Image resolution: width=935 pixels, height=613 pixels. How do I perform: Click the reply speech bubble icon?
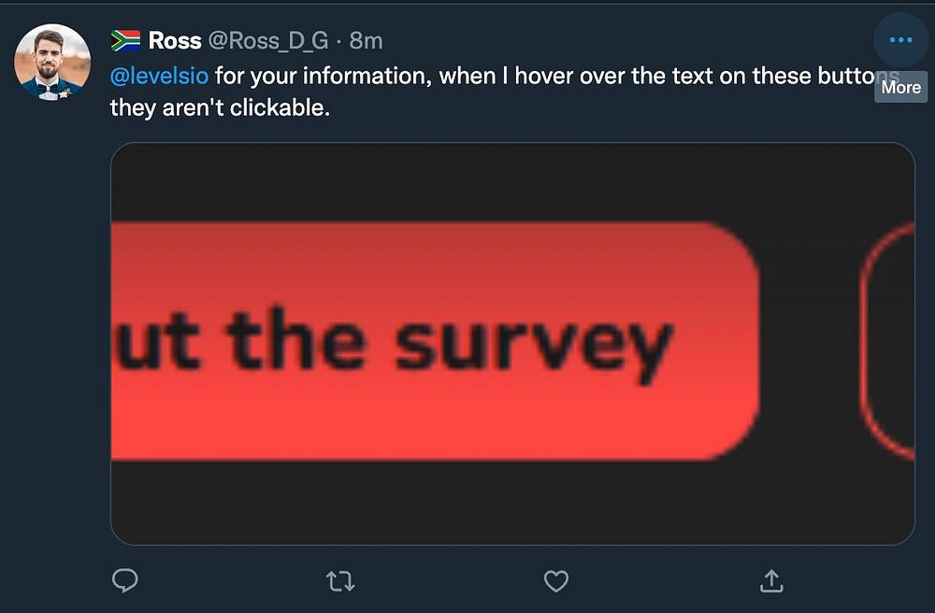124,581
